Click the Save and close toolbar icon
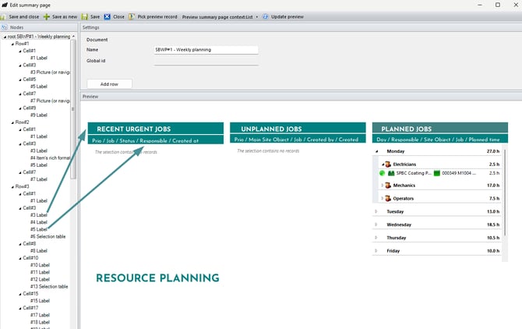The width and height of the screenshot is (522, 329). click(5, 16)
